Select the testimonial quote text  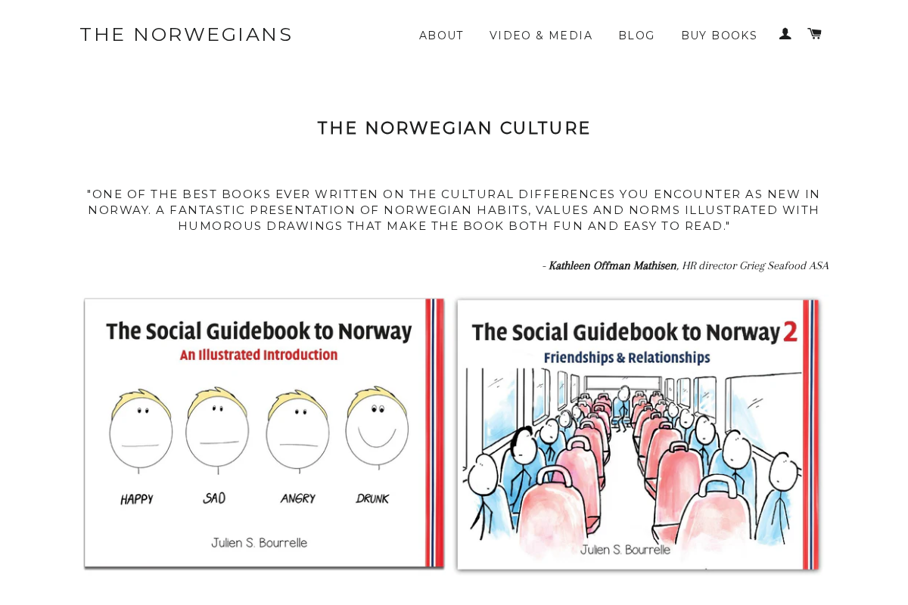tap(453, 209)
